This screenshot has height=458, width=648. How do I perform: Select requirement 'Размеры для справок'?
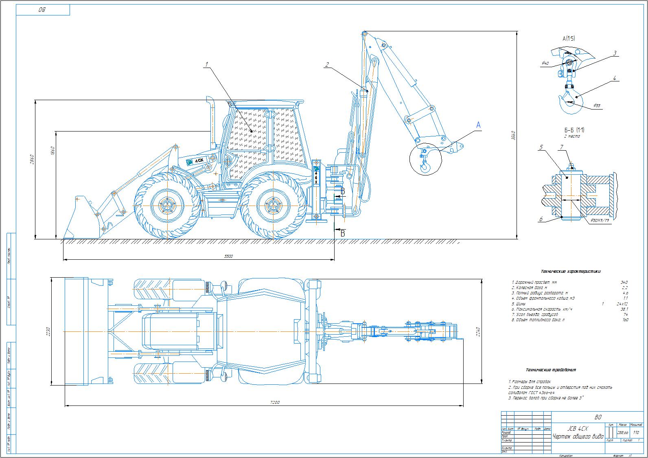pos(529,382)
